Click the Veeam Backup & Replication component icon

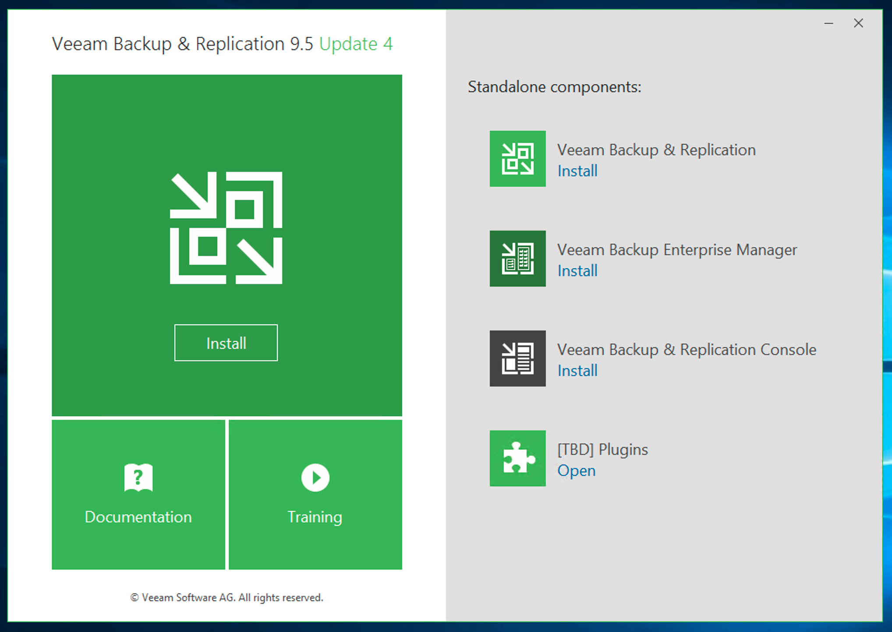tap(517, 159)
